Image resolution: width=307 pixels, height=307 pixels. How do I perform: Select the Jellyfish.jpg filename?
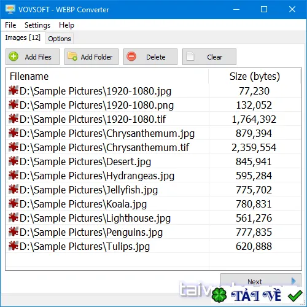click(89, 190)
